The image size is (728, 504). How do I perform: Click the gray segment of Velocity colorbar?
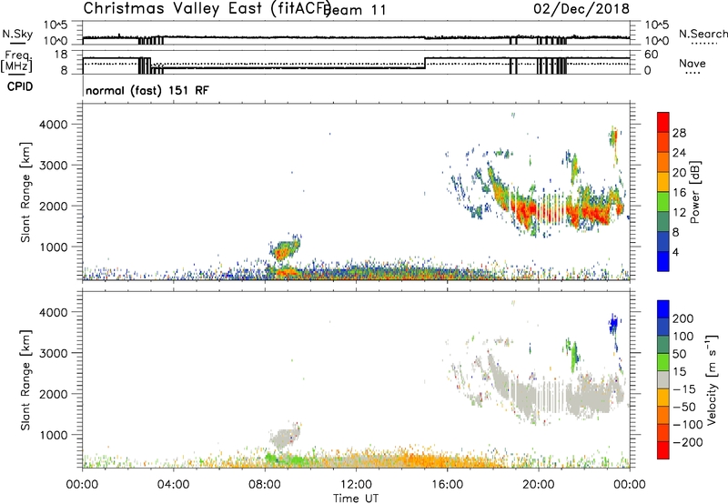click(663, 380)
